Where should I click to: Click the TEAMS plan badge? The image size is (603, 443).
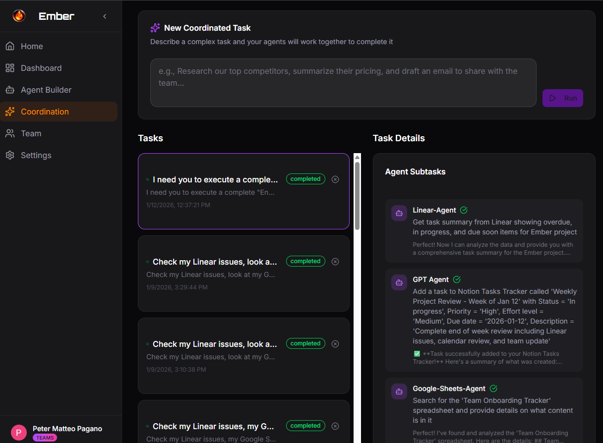point(45,438)
